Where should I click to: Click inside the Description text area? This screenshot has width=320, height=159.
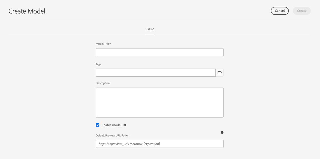click(x=159, y=102)
